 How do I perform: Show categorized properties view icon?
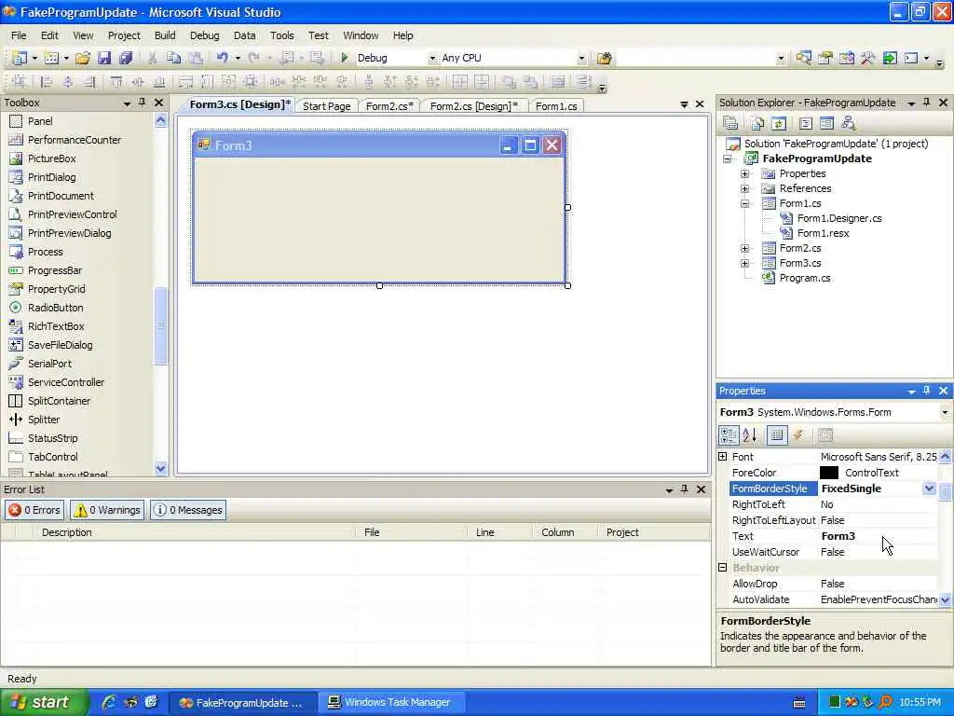[729, 434]
